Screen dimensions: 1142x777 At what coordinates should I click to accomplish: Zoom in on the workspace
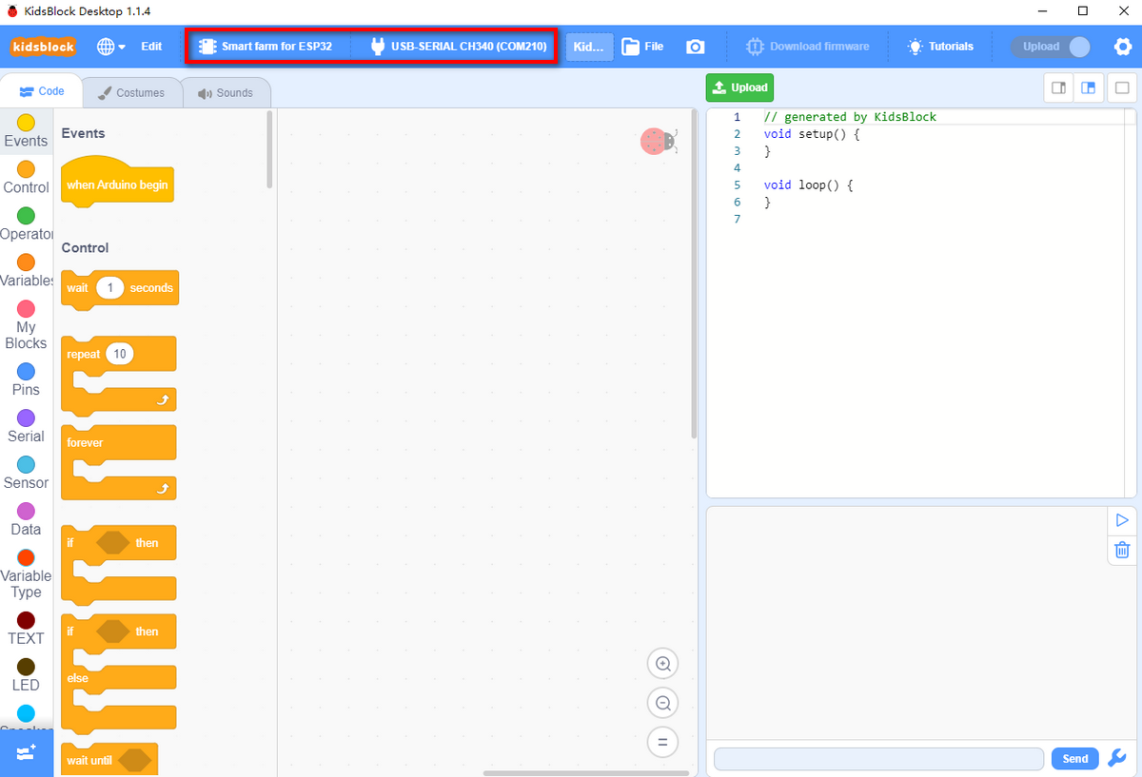coord(663,664)
